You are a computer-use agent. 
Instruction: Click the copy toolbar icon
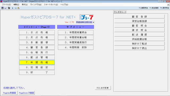tap(15, 8)
